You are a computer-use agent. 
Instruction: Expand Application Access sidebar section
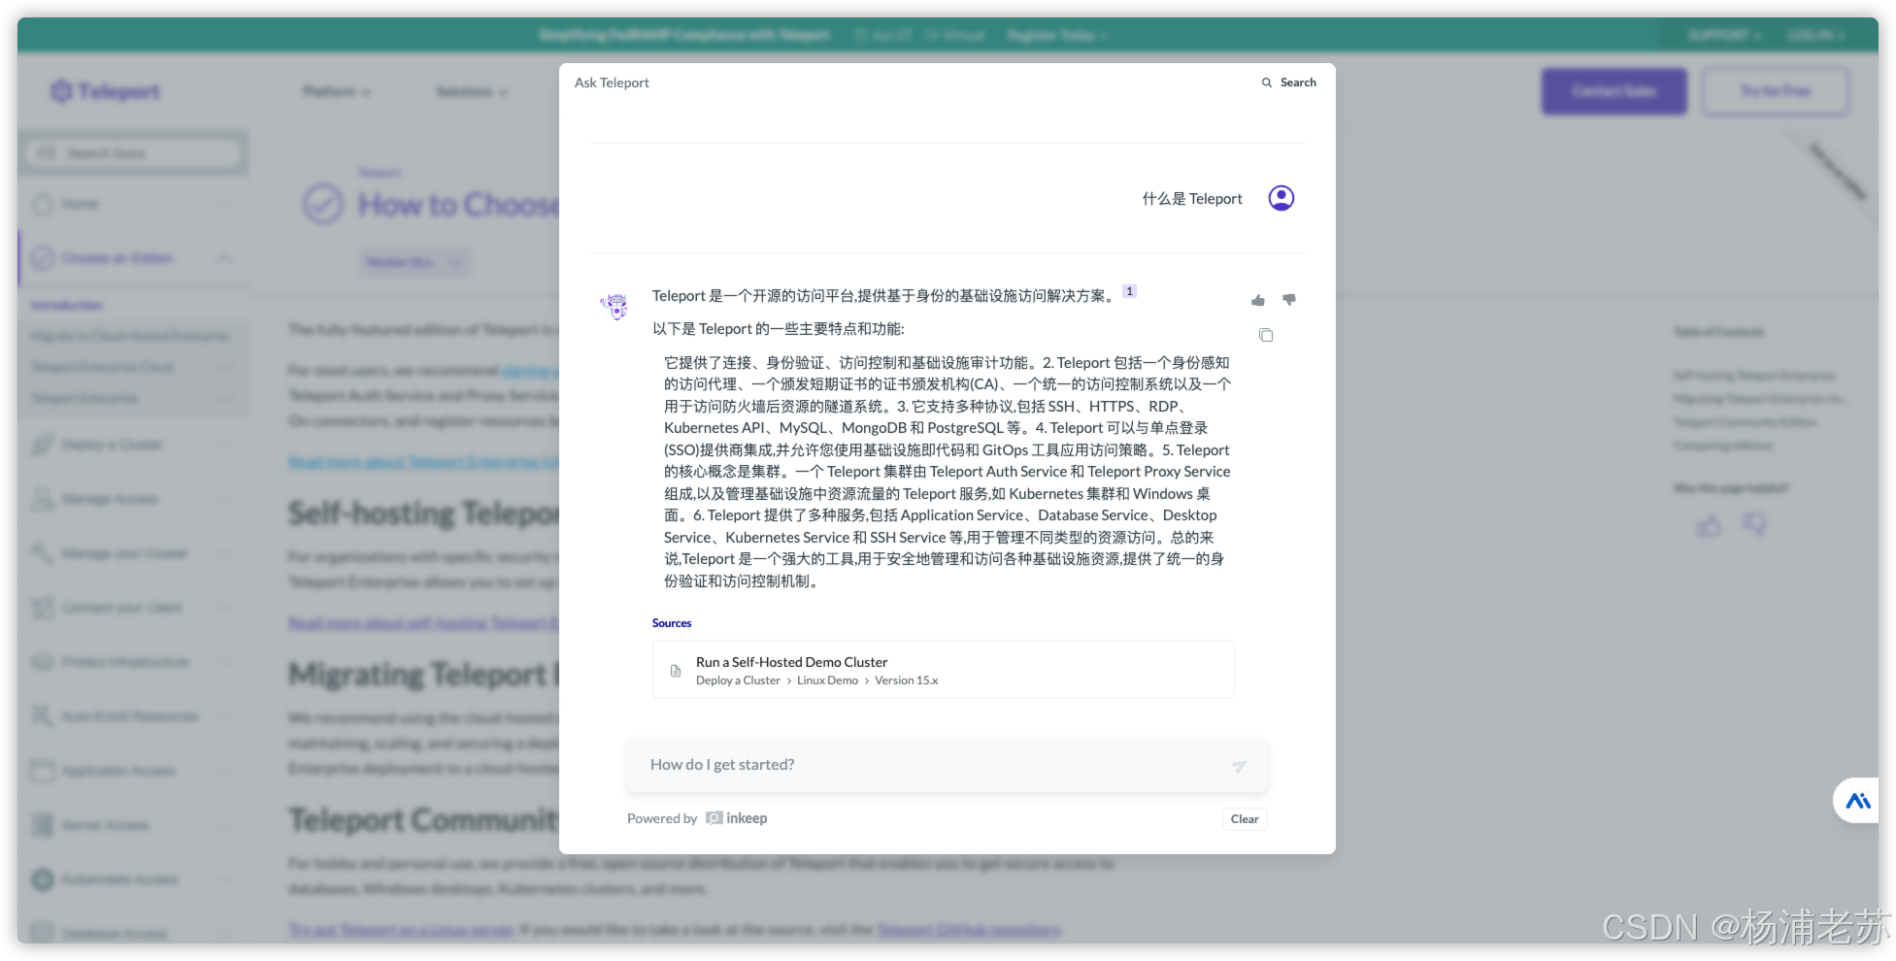[225, 771]
